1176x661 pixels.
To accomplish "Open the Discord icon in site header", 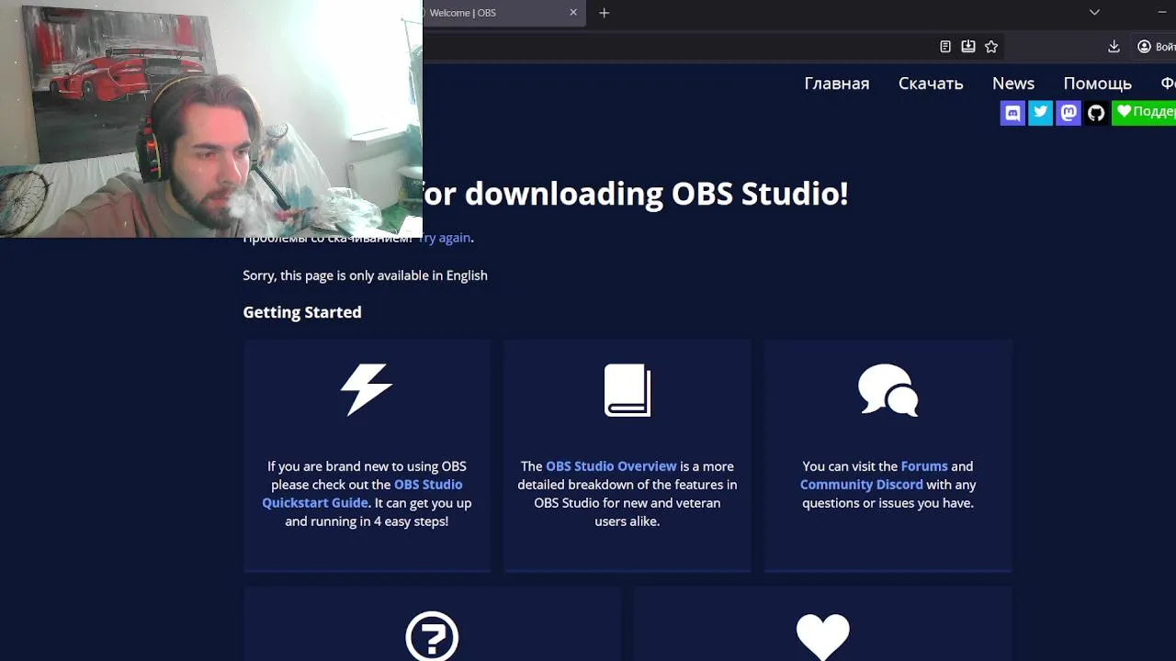I will pyautogui.click(x=1012, y=113).
